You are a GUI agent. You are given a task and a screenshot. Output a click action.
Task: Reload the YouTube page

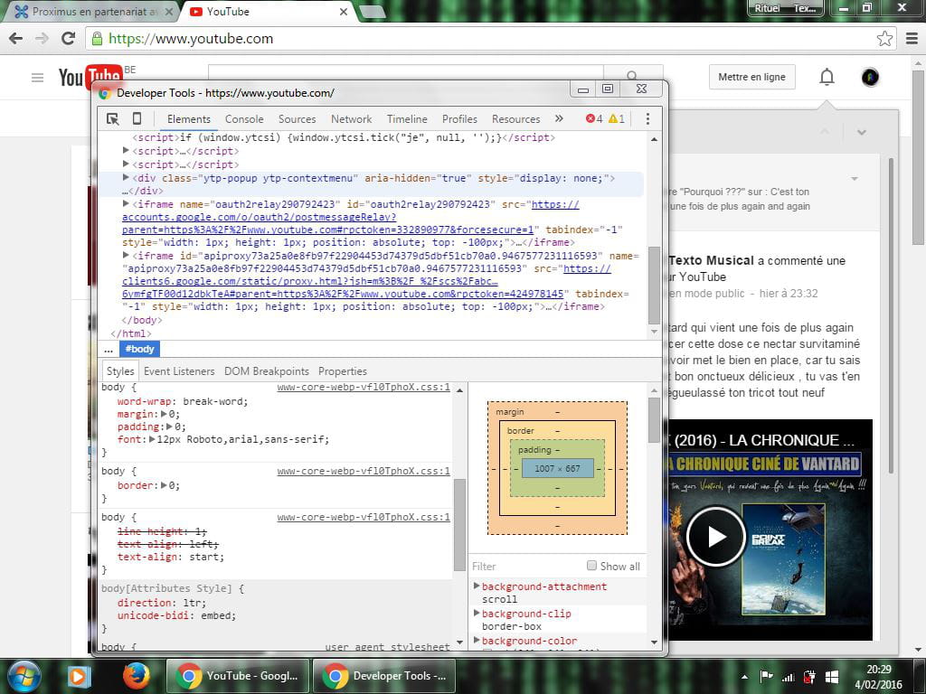69,39
